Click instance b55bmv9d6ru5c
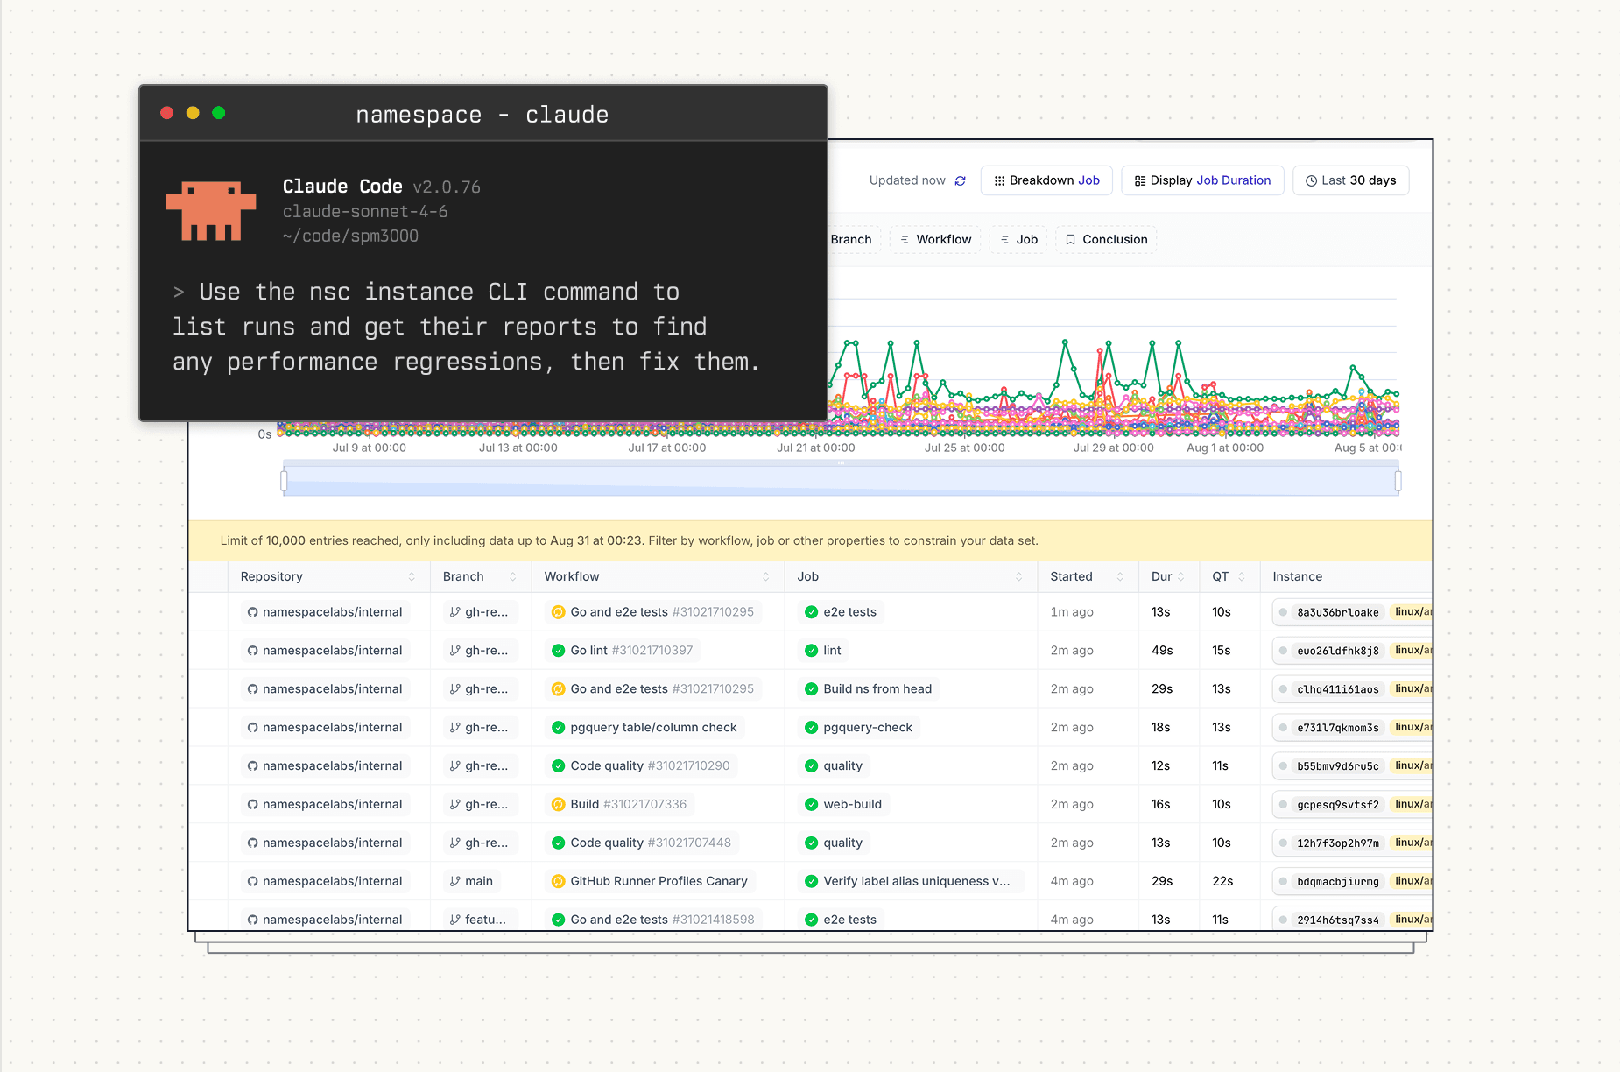 coord(1337,766)
